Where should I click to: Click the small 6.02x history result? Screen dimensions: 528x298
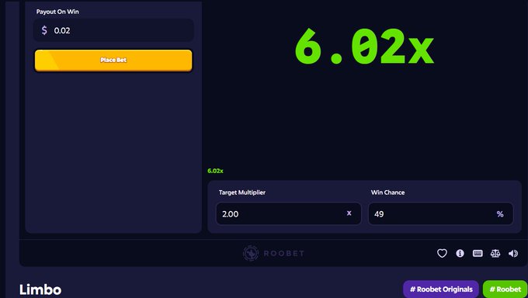click(215, 171)
